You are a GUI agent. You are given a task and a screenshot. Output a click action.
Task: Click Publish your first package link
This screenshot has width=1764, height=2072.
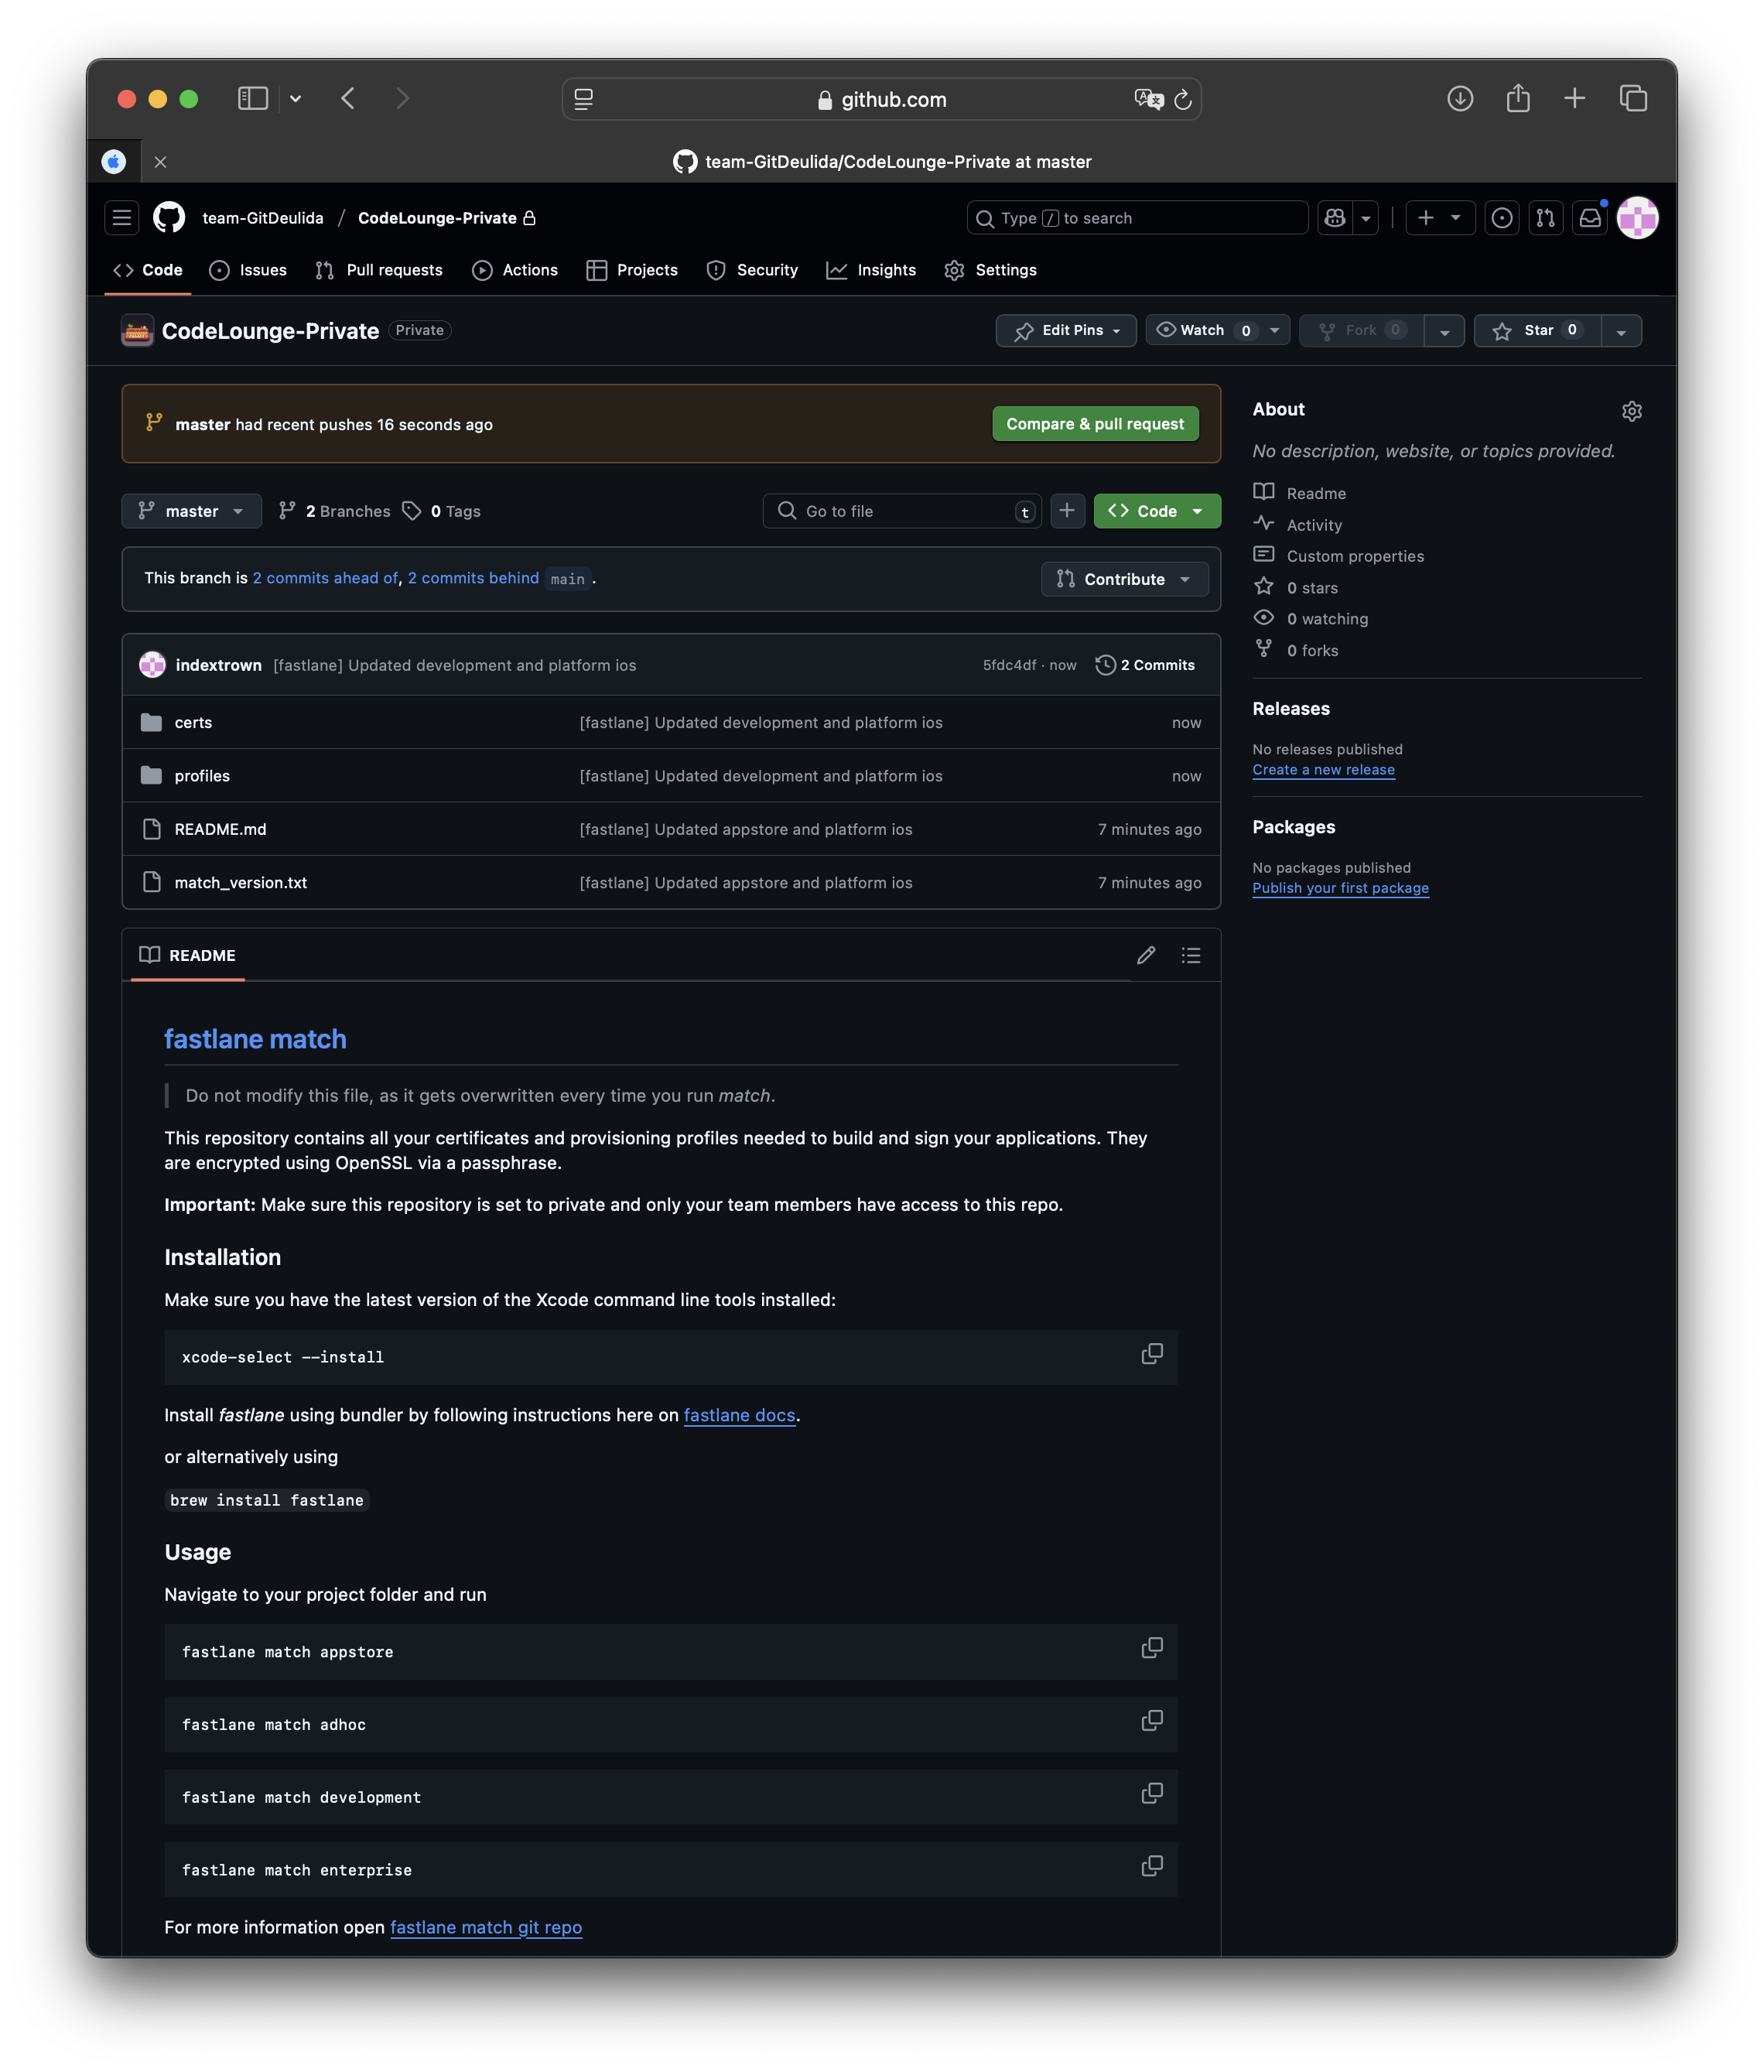coord(1340,888)
